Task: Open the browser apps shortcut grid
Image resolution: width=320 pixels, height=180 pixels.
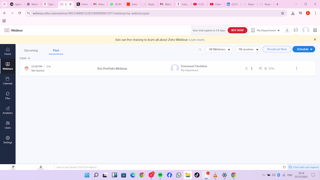Action: pyautogui.click(x=4, y=21)
